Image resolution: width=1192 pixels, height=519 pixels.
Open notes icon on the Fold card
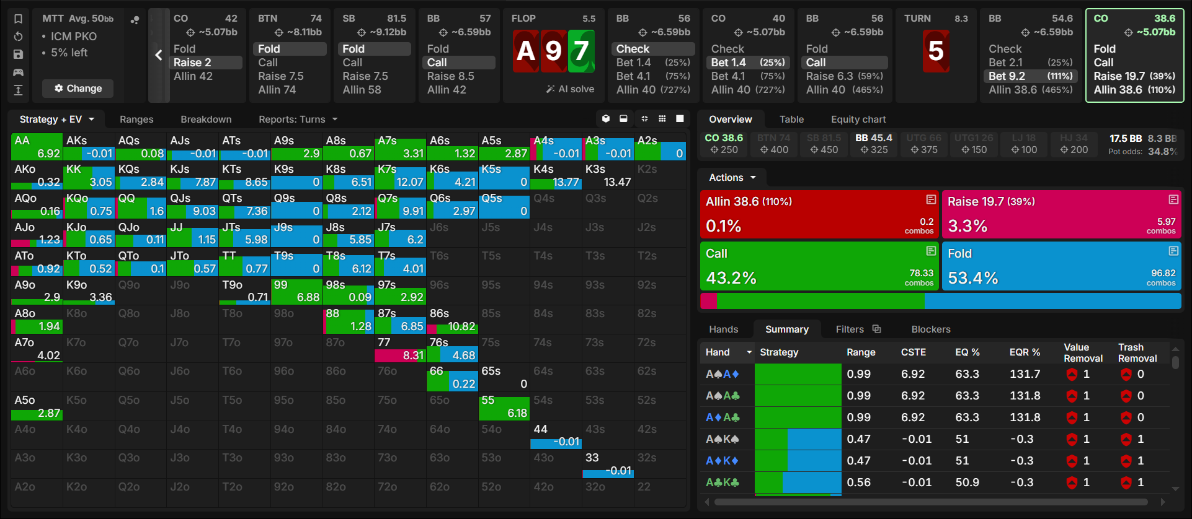1173,251
